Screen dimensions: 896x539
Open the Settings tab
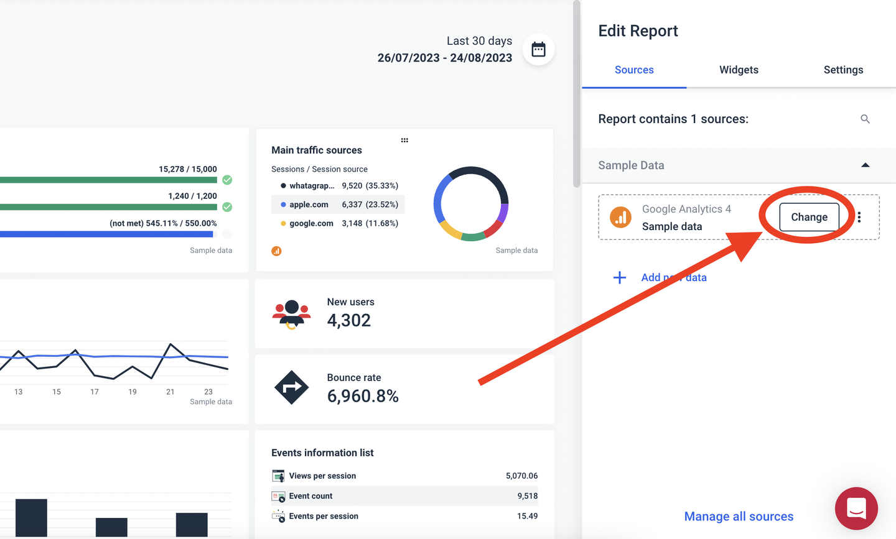click(x=843, y=70)
